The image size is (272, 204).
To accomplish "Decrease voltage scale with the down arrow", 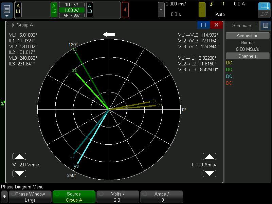I will [19, 174].
